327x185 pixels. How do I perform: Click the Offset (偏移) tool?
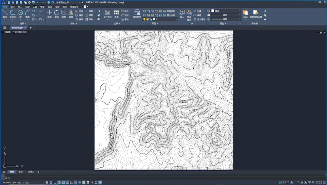coord(79,19)
